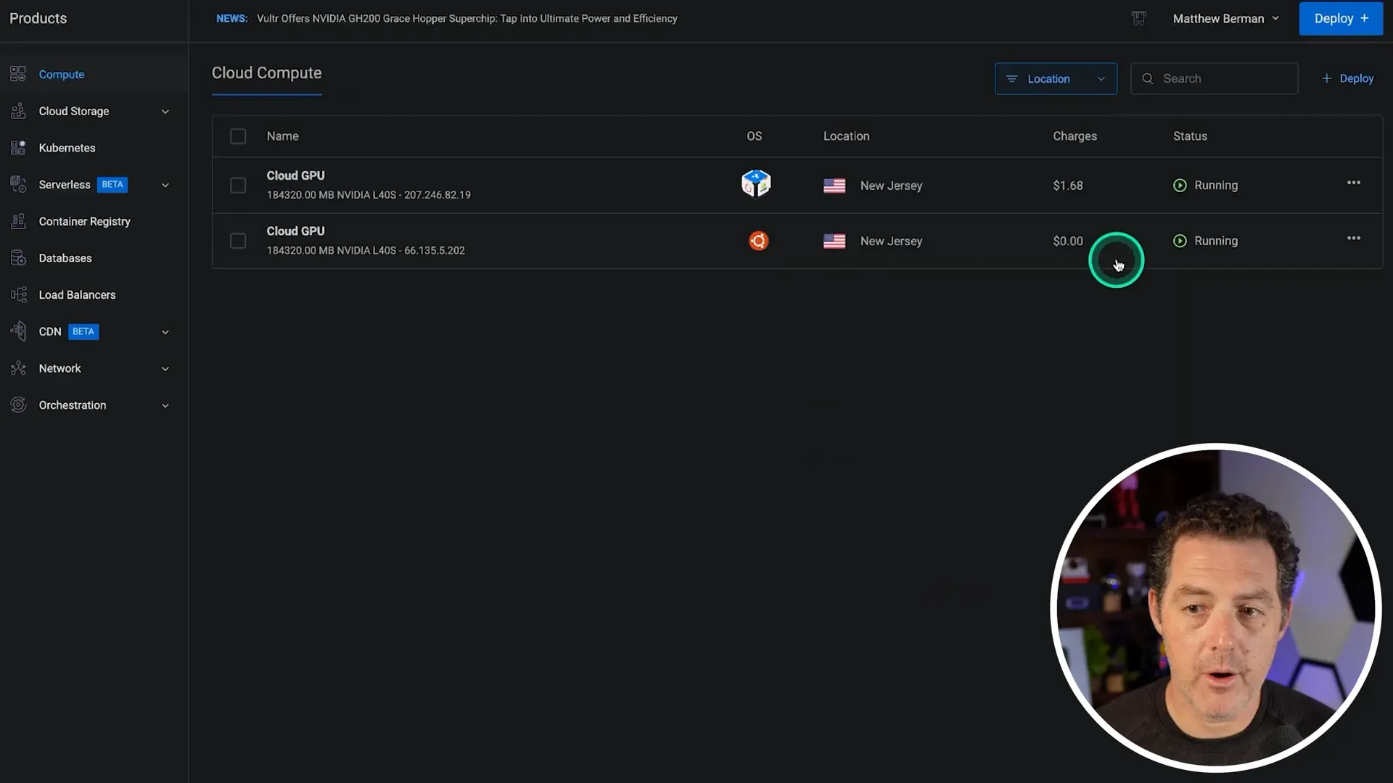Image resolution: width=1393 pixels, height=783 pixels.
Task: Toggle checkbox for second Cloud GPU instance
Action: tap(237, 241)
